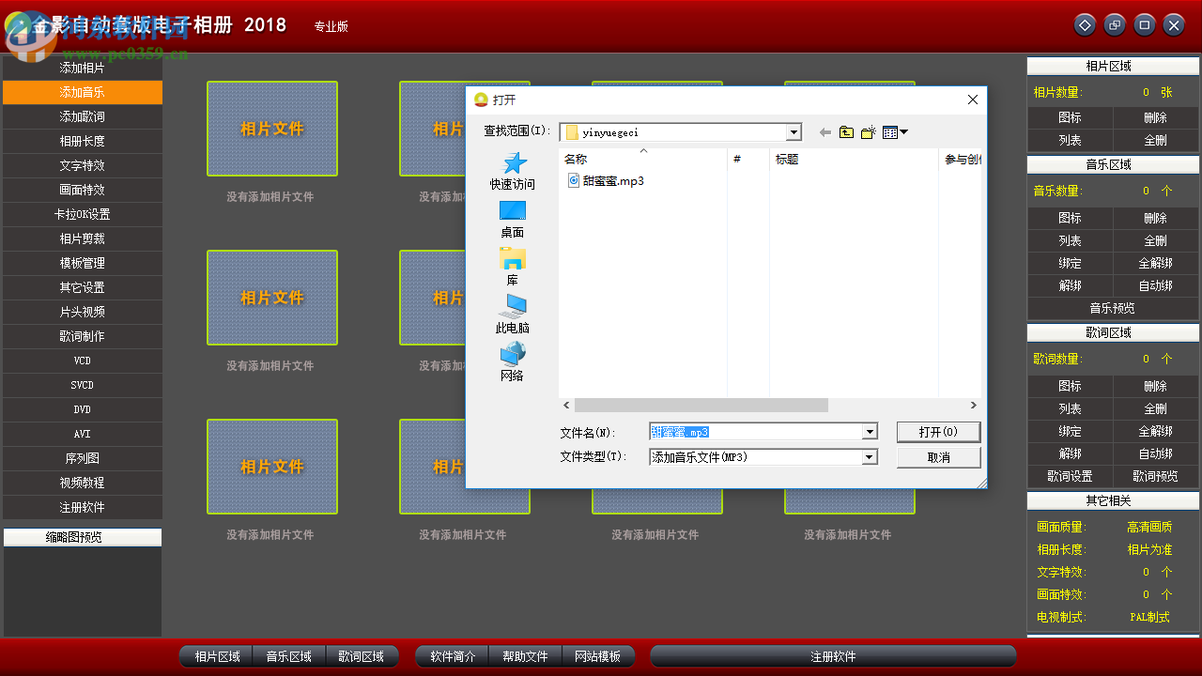Go up one folder level in Open dialog
Image resolution: width=1202 pixels, height=676 pixels.
point(846,132)
